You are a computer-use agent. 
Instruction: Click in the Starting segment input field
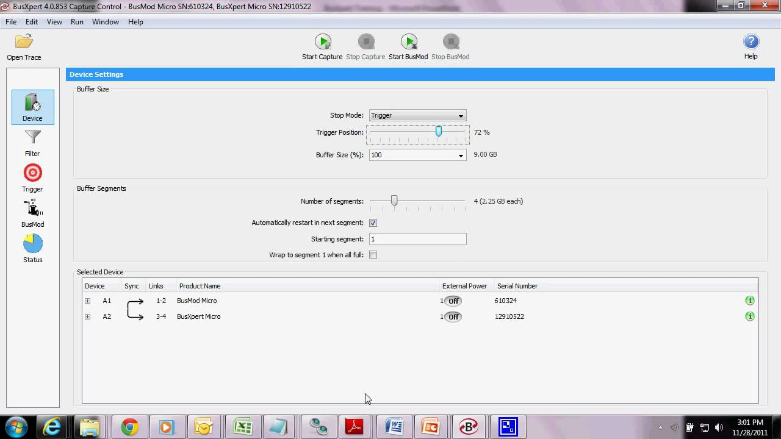pyautogui.click(x=417, y=239)
